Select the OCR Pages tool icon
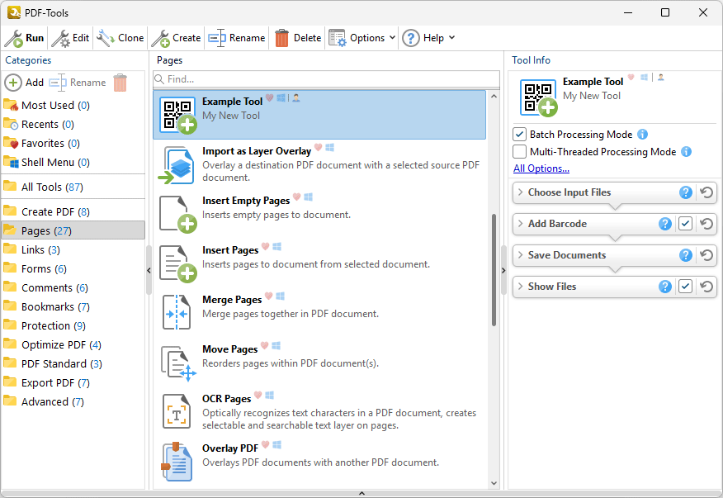 pos(177,411)
